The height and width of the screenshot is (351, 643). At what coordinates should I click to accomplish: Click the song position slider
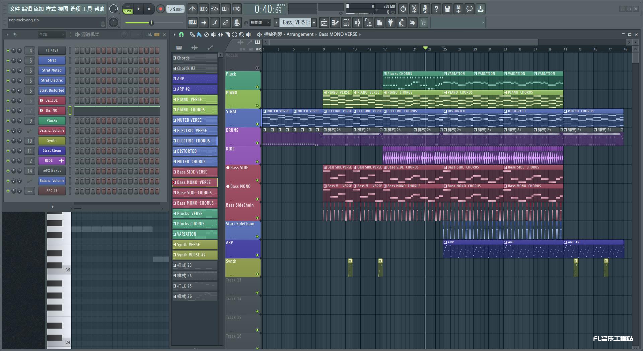pos(154,23)
